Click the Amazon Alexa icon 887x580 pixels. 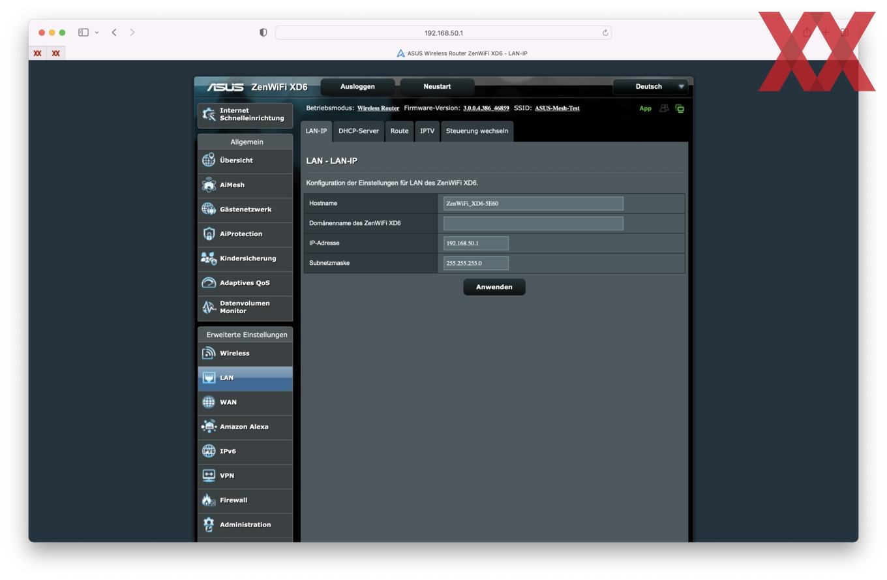tap(209, 427)
